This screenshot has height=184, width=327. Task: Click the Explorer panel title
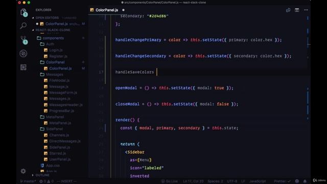click(x=43, y=10)
